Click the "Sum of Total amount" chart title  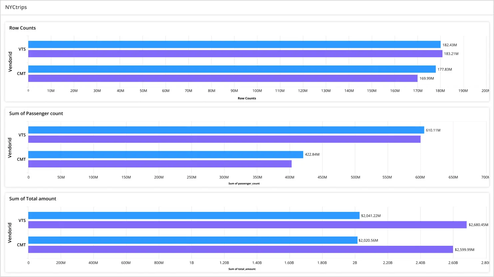[x=33, y=199]
